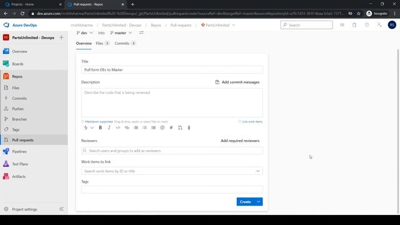Switch to the Overview tab

click(x=84, y=43)
